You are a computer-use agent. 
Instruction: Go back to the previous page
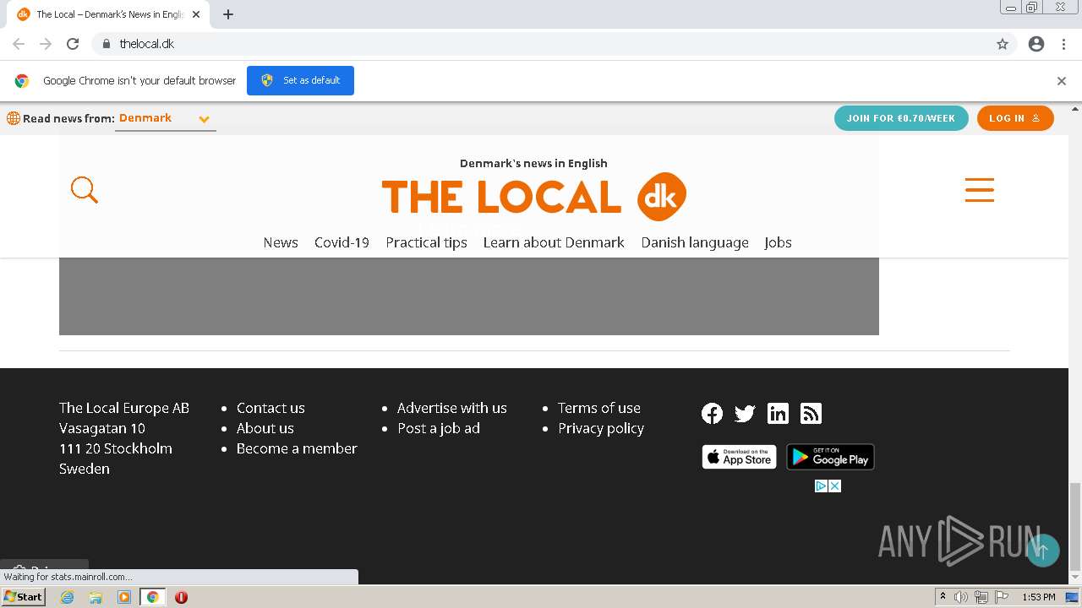click(19, 44)
